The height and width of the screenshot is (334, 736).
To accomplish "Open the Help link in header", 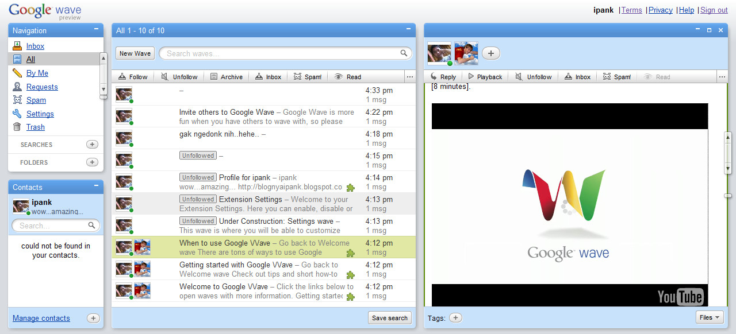I will pos(687,10).
